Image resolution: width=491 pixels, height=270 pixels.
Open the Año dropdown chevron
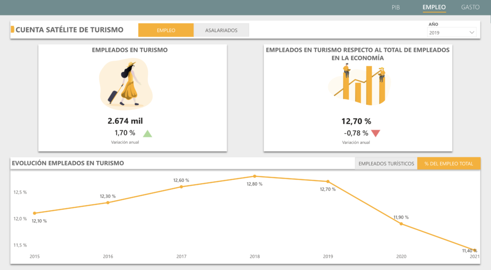pyautogui.click(x=472, y=33)
